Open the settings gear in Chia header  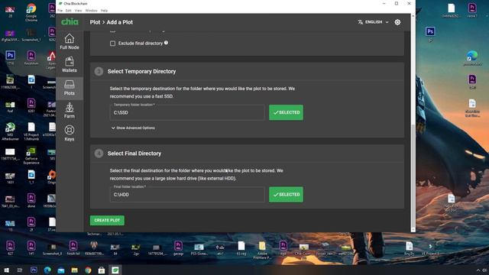397,22
